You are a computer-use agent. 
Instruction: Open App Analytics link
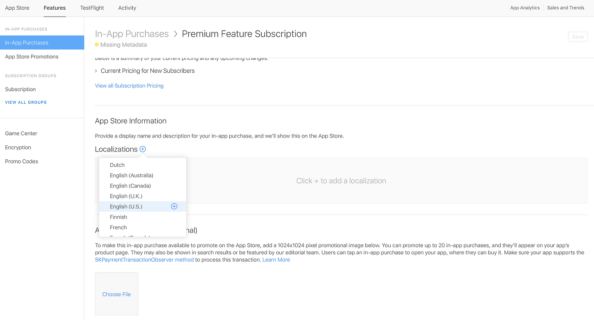(525, 8)
